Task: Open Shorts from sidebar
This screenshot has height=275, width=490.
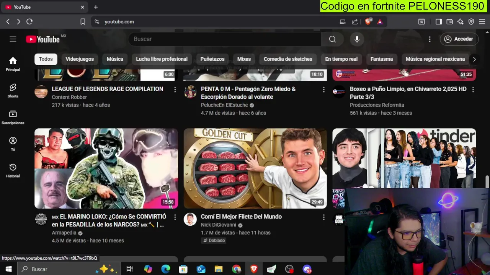Action: [13, 91]
